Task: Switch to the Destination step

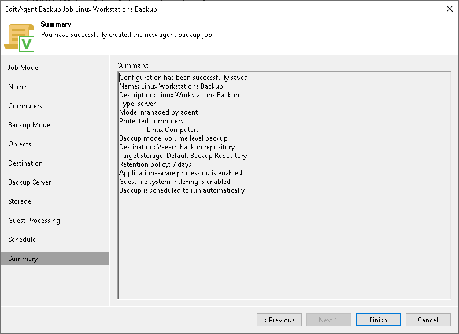Action: point(25,163)
